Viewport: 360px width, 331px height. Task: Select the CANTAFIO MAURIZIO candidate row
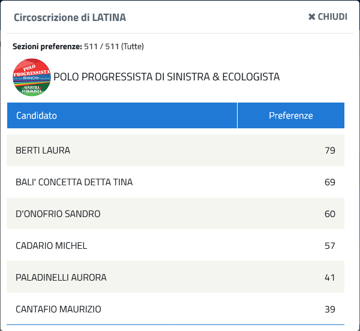[175, 309]
